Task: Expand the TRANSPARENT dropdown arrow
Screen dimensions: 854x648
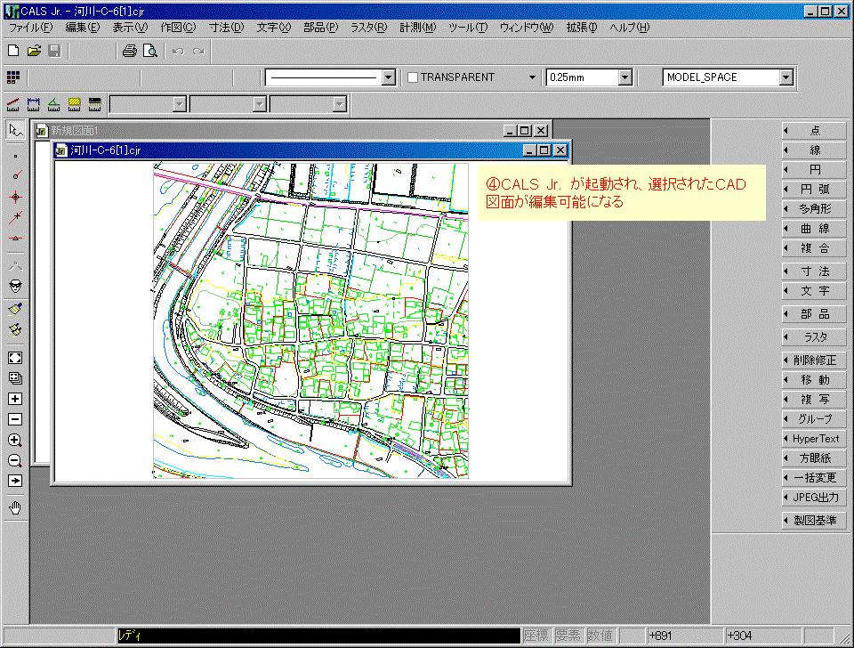Action: tap(532, 78)
